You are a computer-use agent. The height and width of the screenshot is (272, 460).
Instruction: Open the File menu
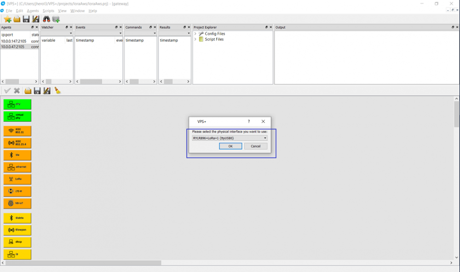[x=9, y=11]
